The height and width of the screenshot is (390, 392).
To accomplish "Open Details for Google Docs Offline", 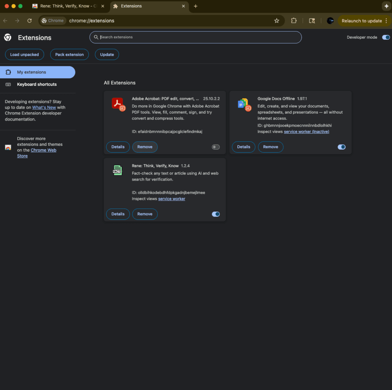I will coord(243,147).
